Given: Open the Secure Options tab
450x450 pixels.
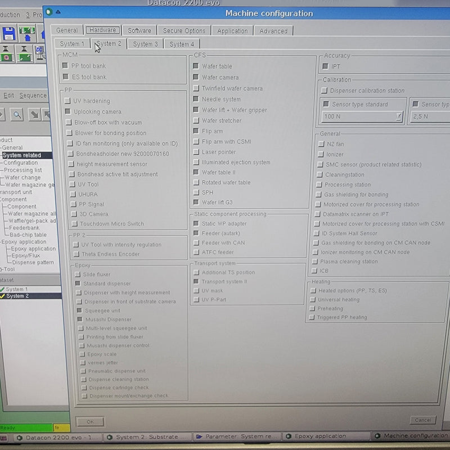Looking at the screenshot, I should (x=184, y=31).
